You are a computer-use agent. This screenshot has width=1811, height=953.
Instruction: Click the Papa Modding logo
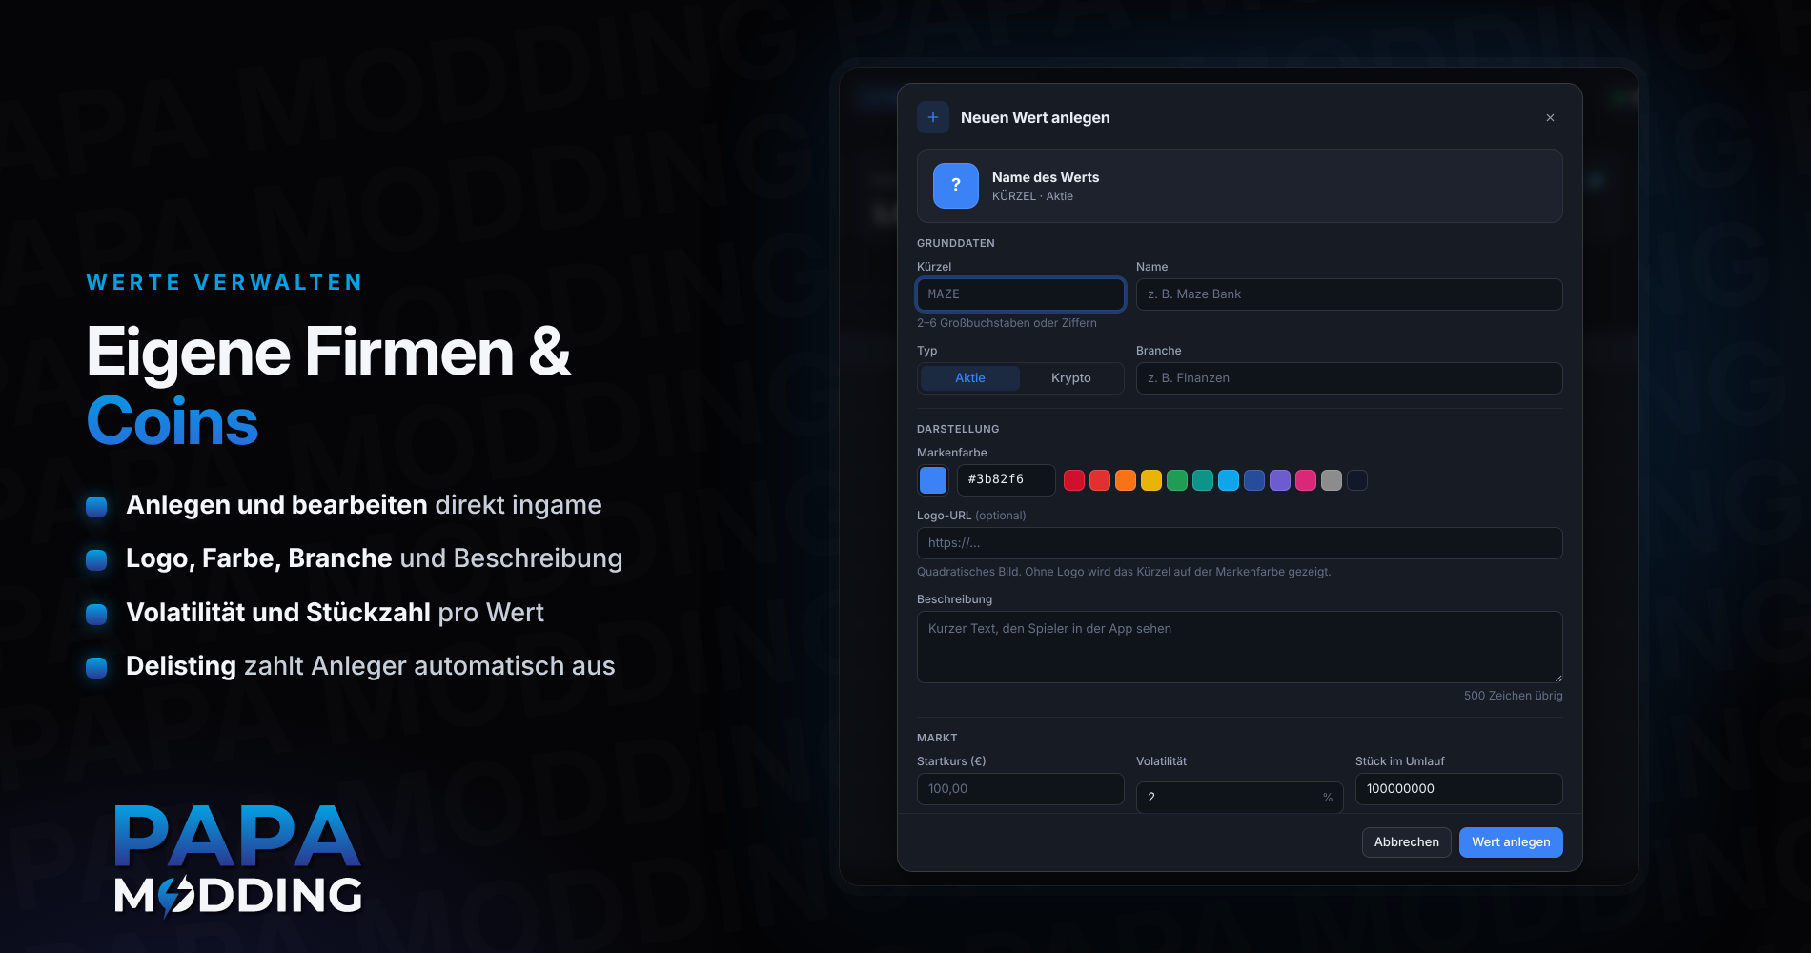click(238, 861)
